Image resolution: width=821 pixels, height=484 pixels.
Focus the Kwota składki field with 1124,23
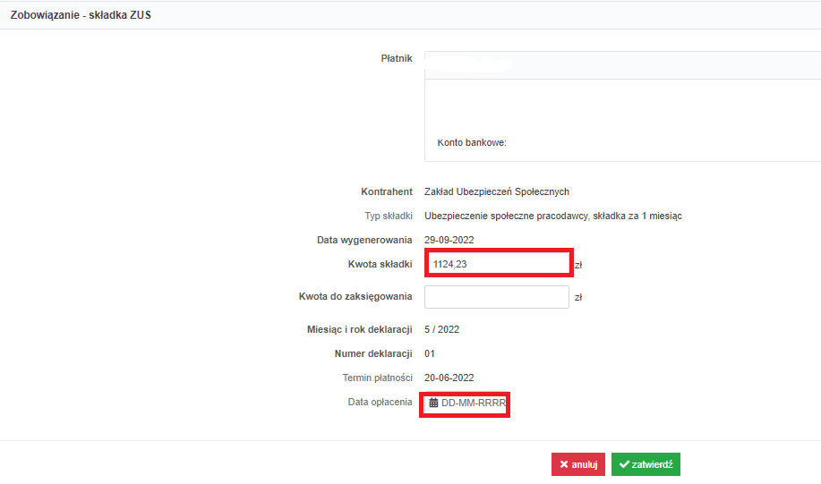pos(499,264)
